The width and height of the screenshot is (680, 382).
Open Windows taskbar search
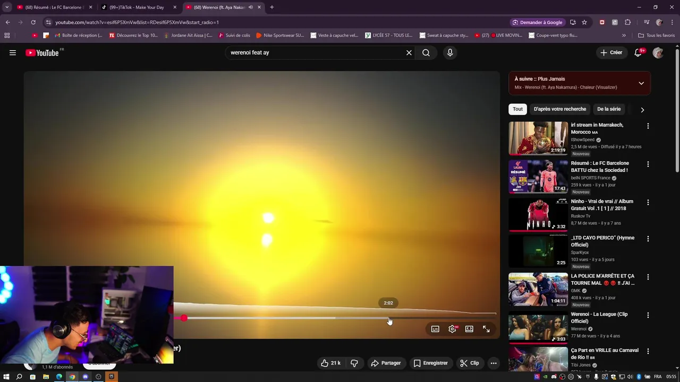pyautogui.click(x=19, y=377)
